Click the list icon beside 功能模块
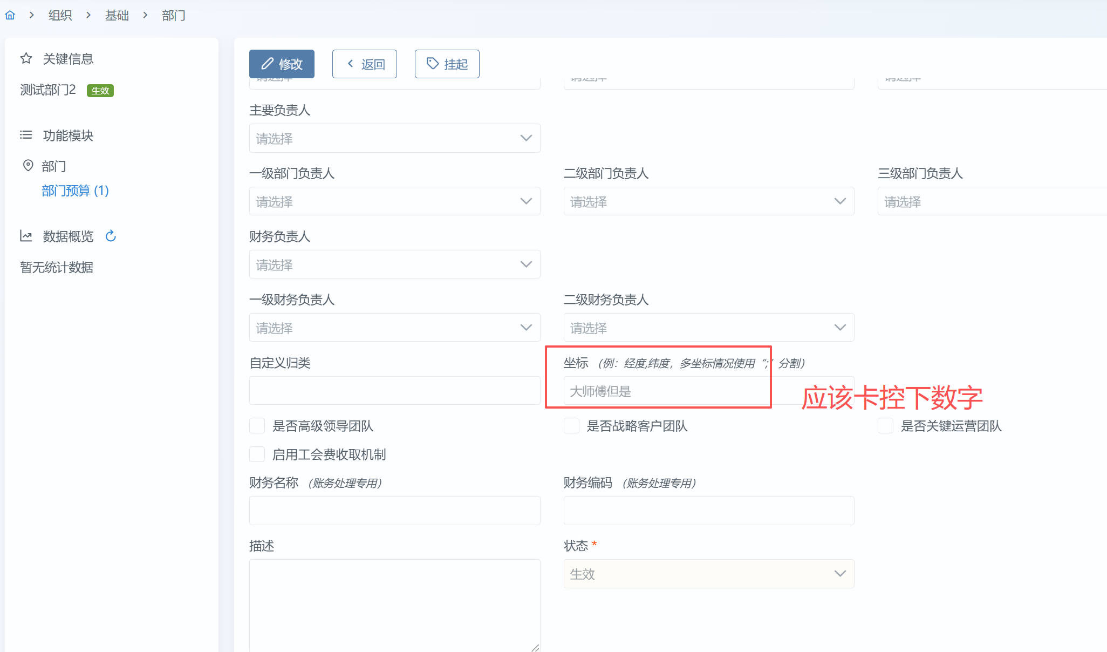Image resolution: width=1107 pixels, height=652 pixels. click(x=26, y=135)
